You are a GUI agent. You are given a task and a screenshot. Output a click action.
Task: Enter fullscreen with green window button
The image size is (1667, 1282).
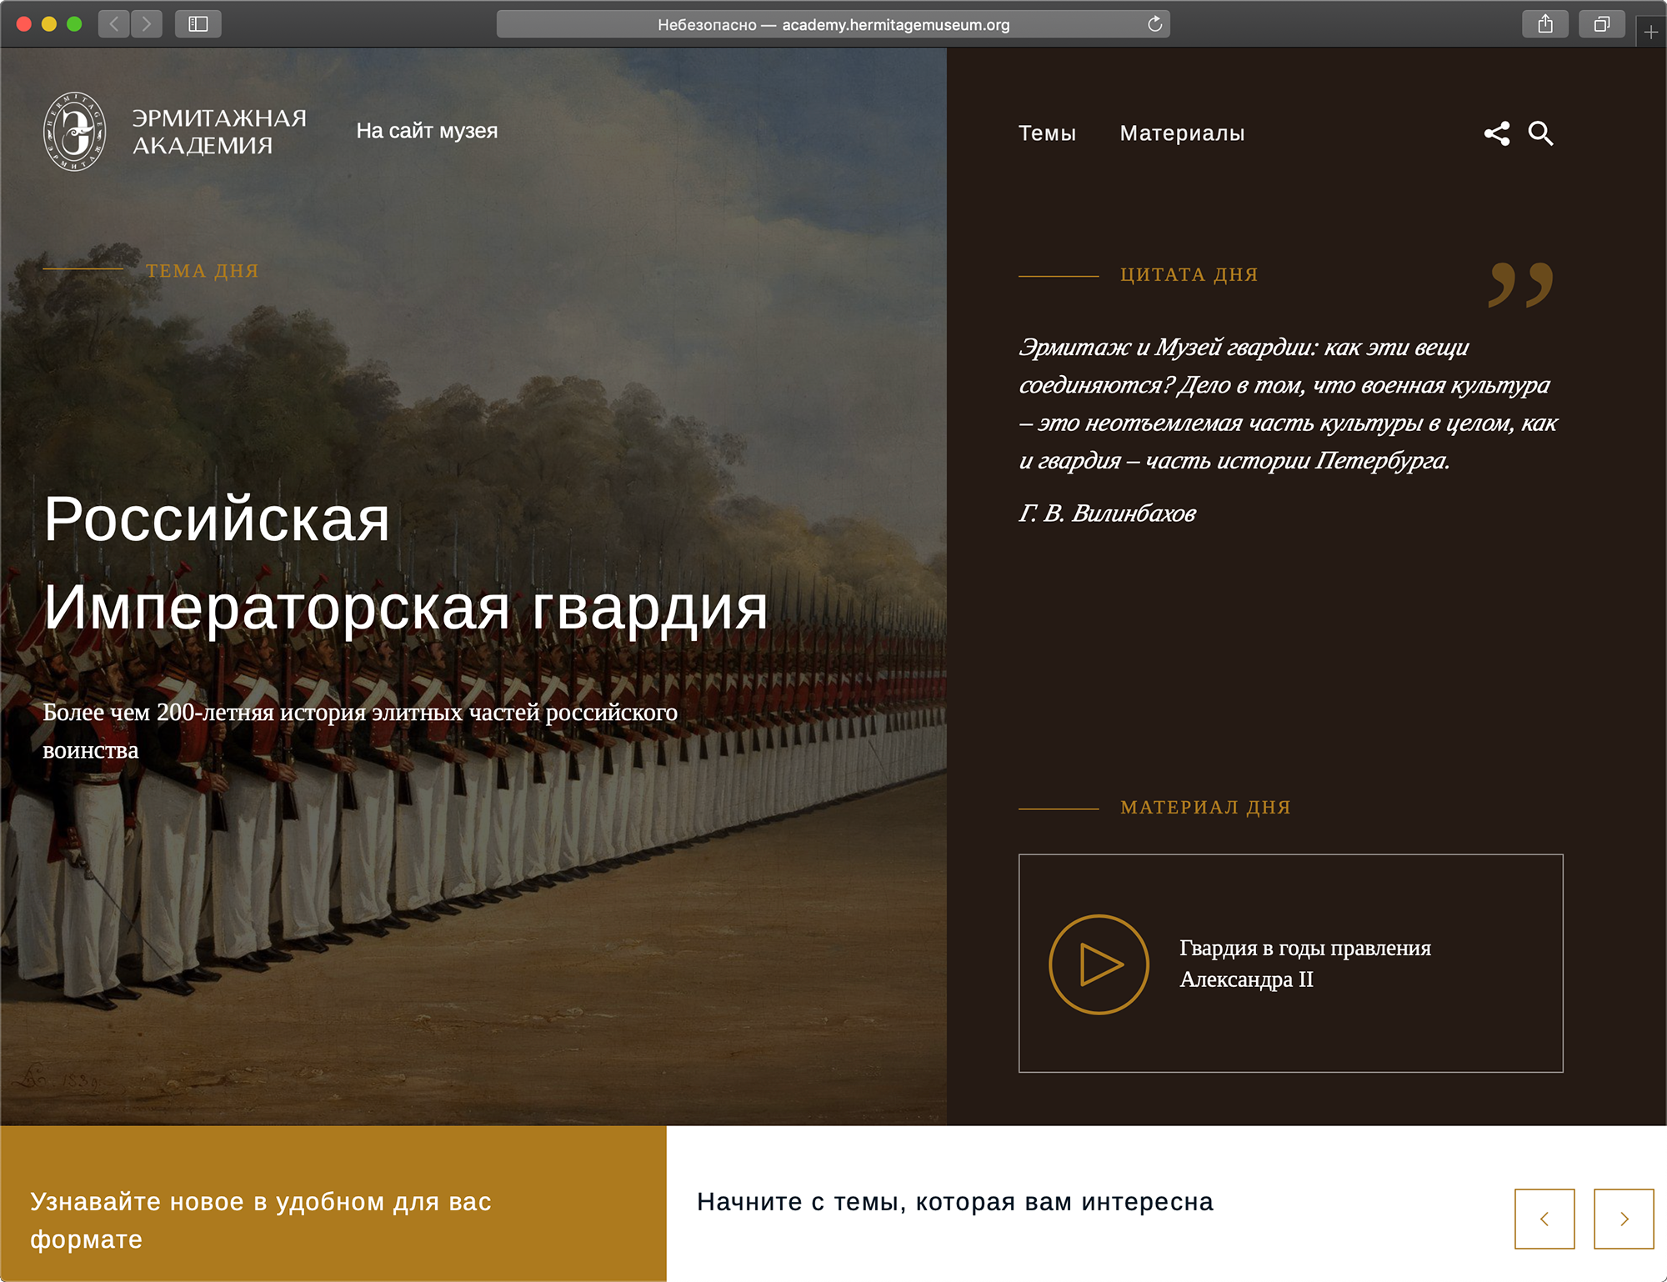[74, 24]
